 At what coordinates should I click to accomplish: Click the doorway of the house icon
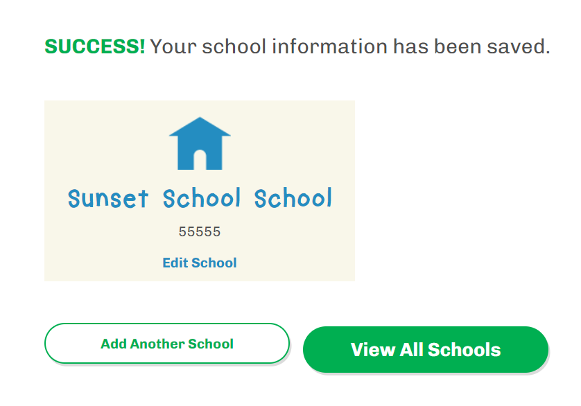pyautogui.click(x=200, y=161)
